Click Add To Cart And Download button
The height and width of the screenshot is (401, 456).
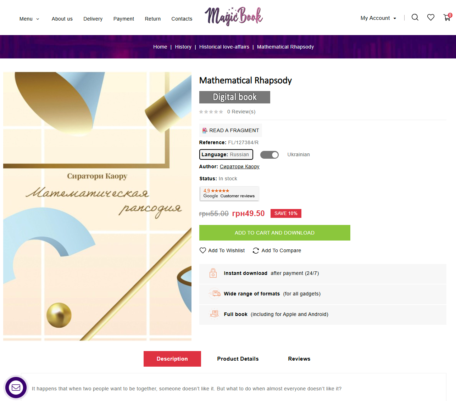275,233
